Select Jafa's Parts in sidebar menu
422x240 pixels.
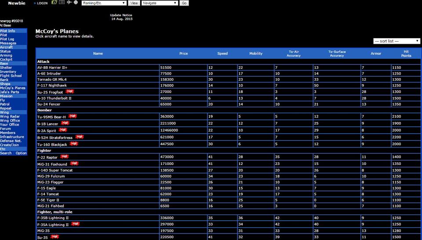(x=10, y=92)
